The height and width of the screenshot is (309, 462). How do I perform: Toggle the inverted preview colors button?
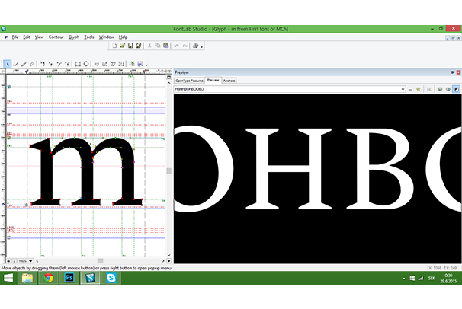[x=456, y=89]
